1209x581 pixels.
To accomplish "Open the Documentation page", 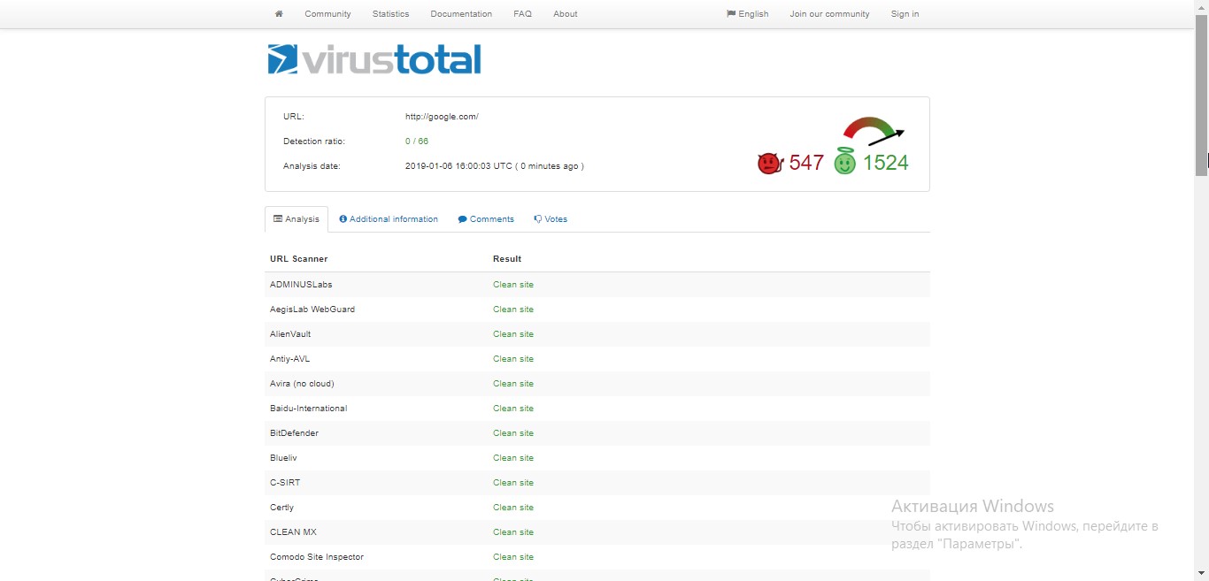I will [461, 14].
